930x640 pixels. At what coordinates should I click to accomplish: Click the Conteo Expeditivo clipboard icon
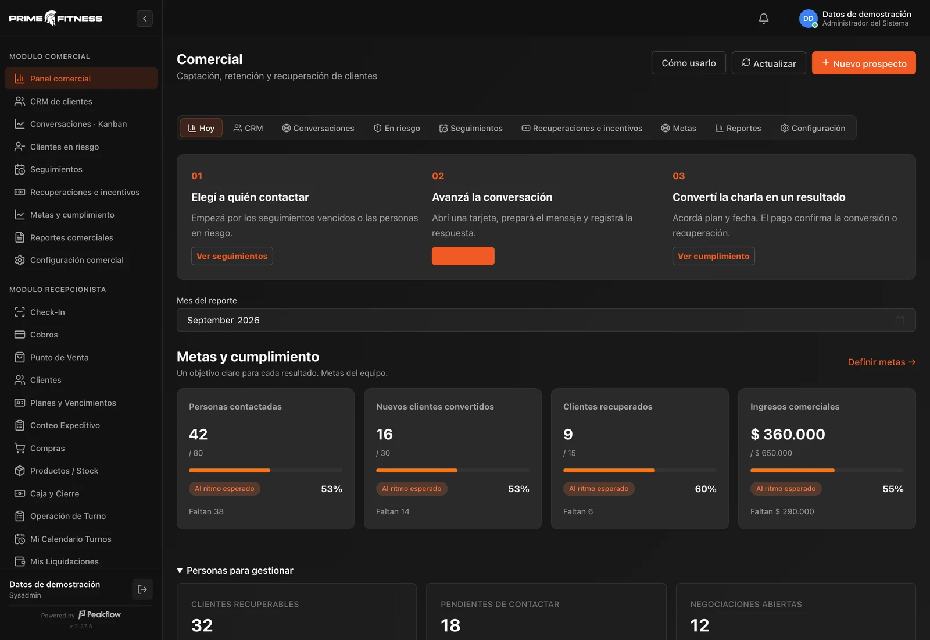point(20,425)
